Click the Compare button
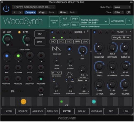 pos(30,12)
